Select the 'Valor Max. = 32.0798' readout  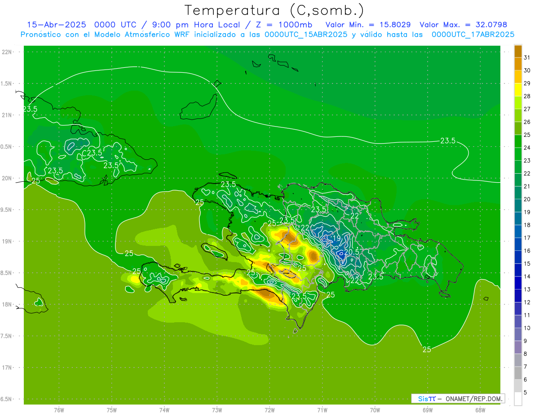(463, 25)
